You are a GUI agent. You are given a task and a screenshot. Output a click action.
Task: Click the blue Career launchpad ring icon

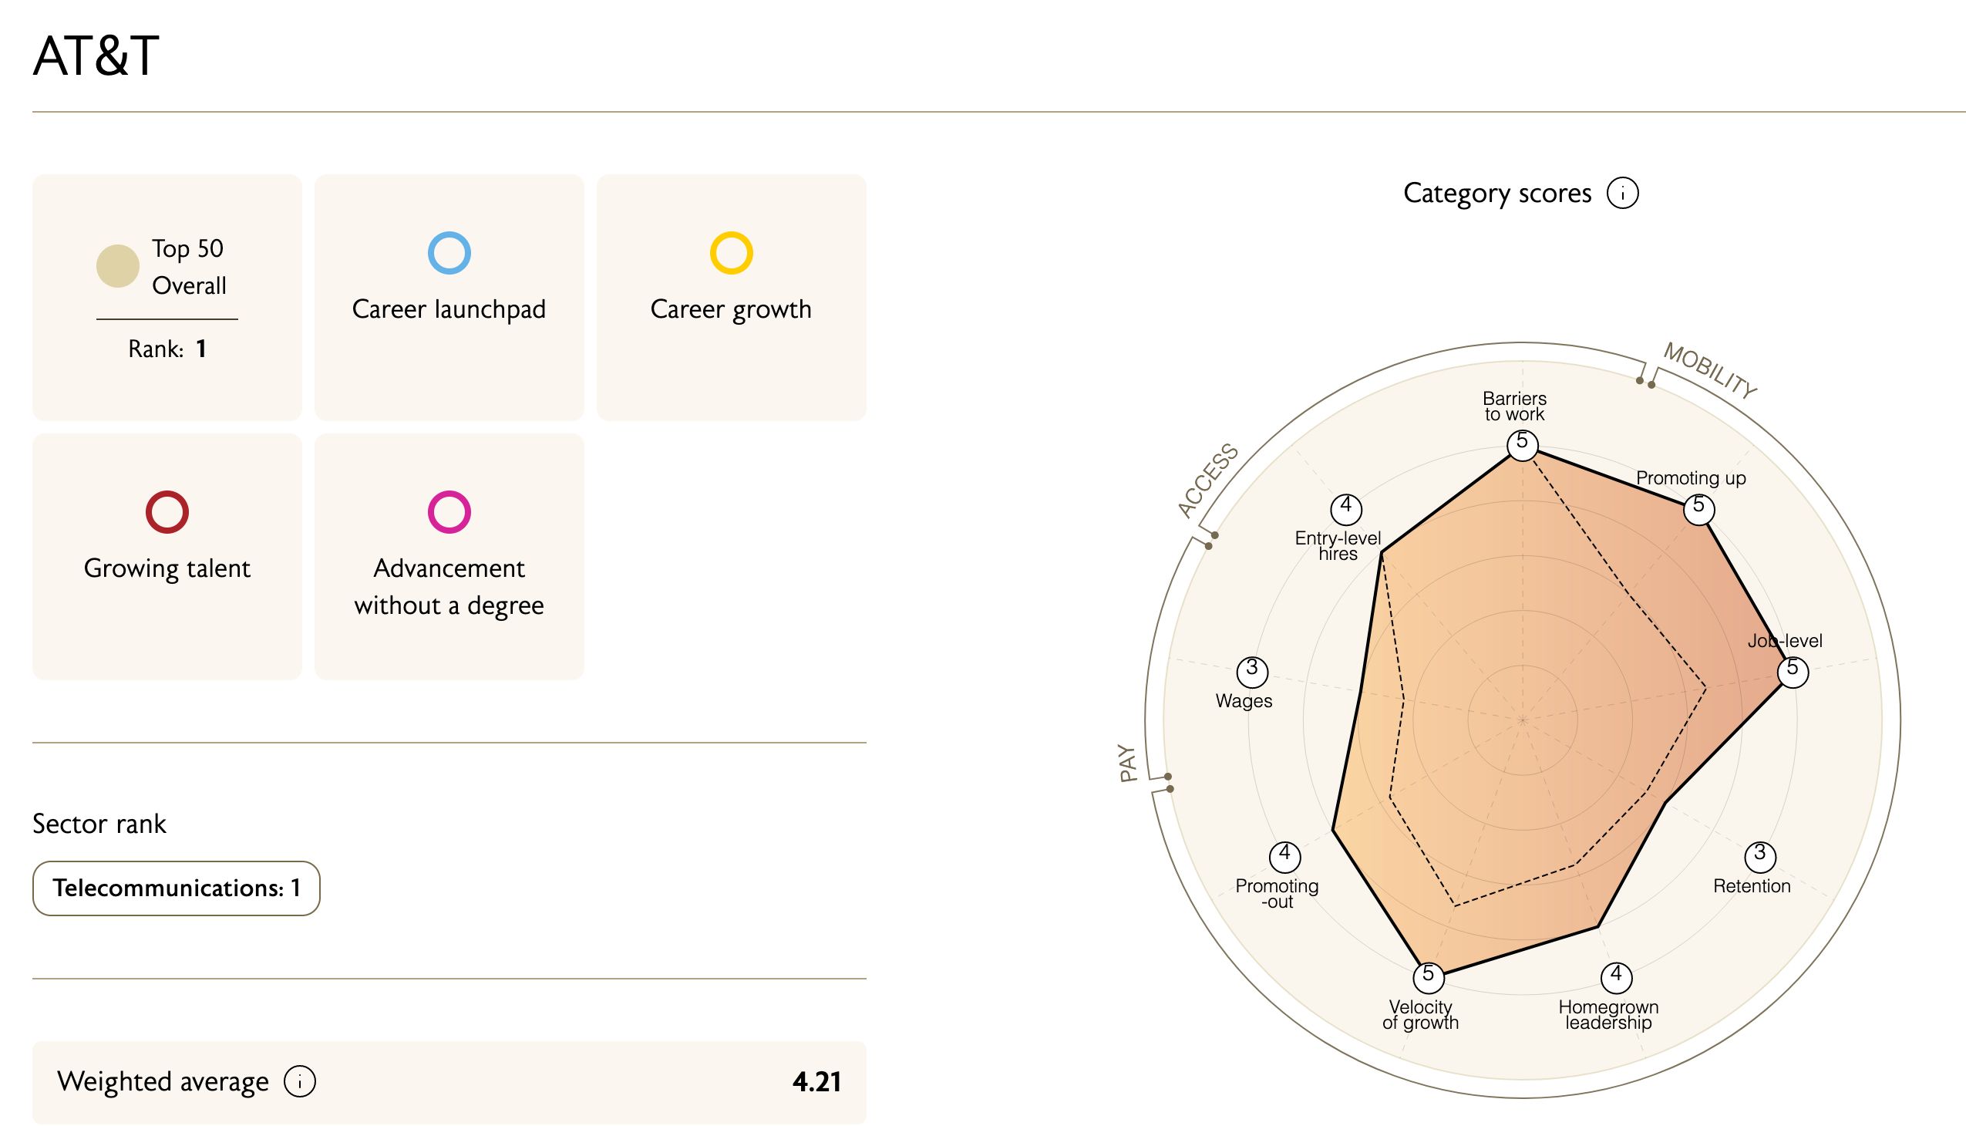449,253
